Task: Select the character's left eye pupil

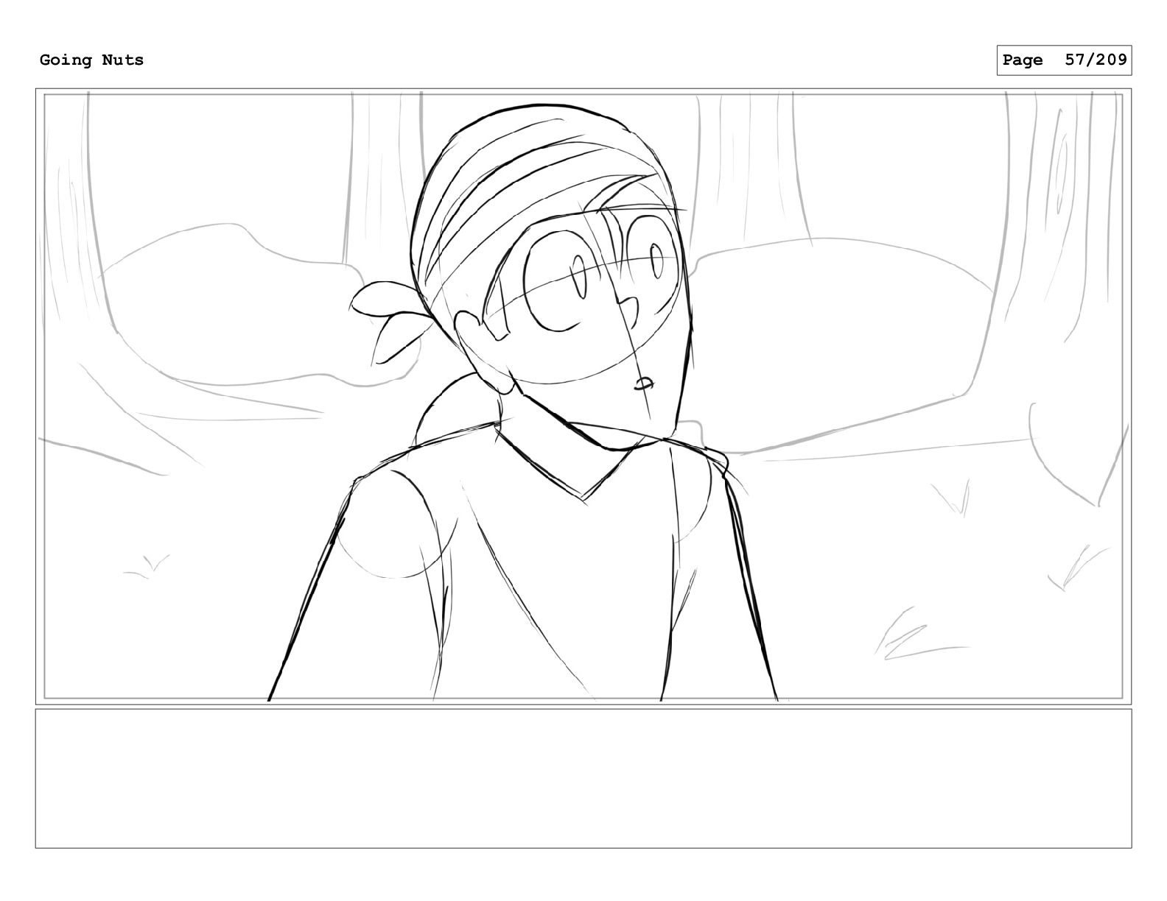Action: pyautogui.click(x=580, y=276)
